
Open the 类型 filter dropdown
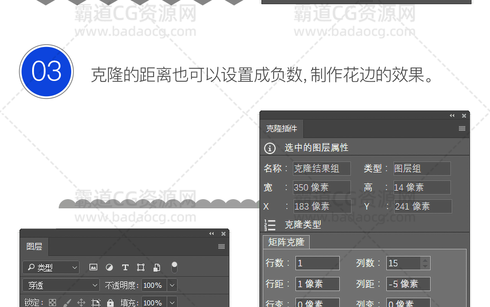point(51,268)
